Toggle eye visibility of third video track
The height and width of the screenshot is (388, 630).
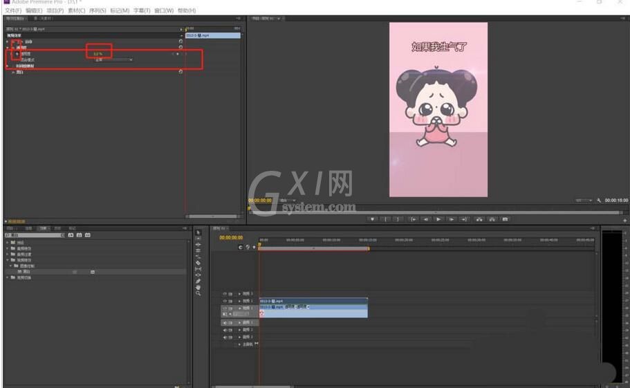click(225, 308)
